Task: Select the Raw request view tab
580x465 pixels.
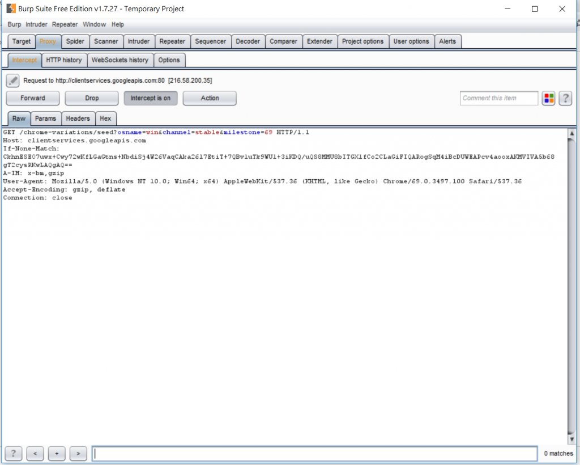Action: tap(19, 119)
